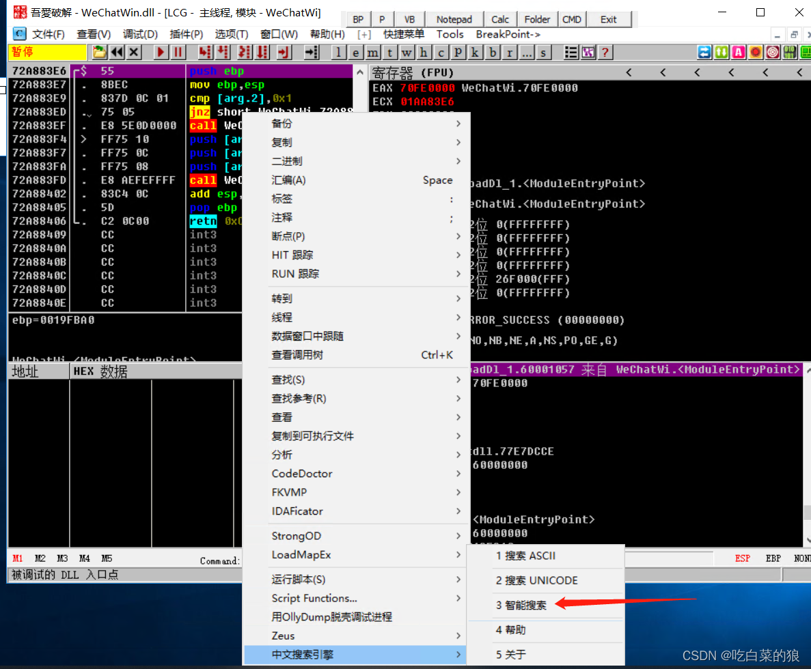Select 查看调用树 menu item
This screenshot has height=669, width=811.
coord(356,355)
